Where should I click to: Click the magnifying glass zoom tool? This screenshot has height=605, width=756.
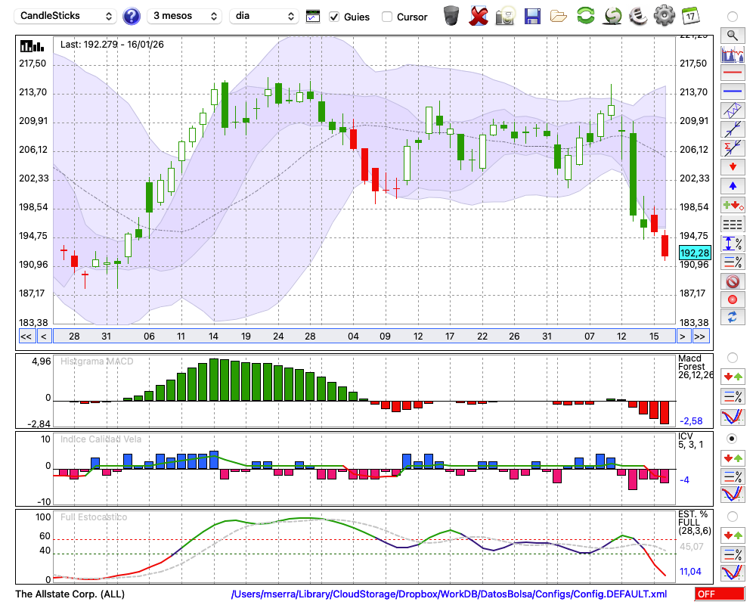[x=732, y=35]
